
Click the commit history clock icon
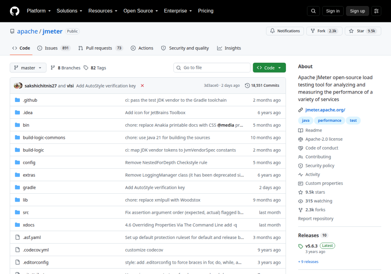247,86
